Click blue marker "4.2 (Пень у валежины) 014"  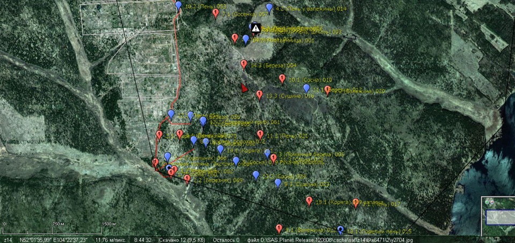(x=269, y=8)
